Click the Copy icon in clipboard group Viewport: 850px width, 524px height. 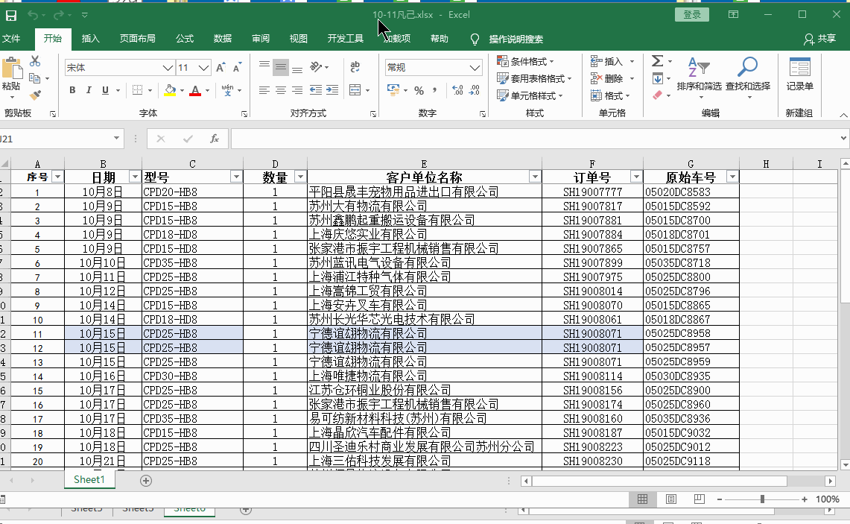click(35, 79)
